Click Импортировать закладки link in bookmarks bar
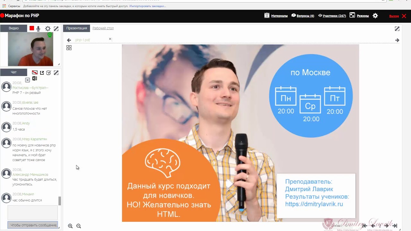 point(148,6)
